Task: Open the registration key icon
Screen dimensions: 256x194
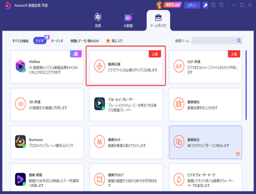Action: coord(205,6)
